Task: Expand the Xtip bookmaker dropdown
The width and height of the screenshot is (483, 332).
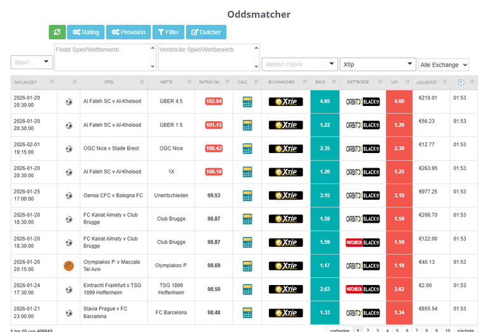Action: pyautogui.click(x=378, y=64)
